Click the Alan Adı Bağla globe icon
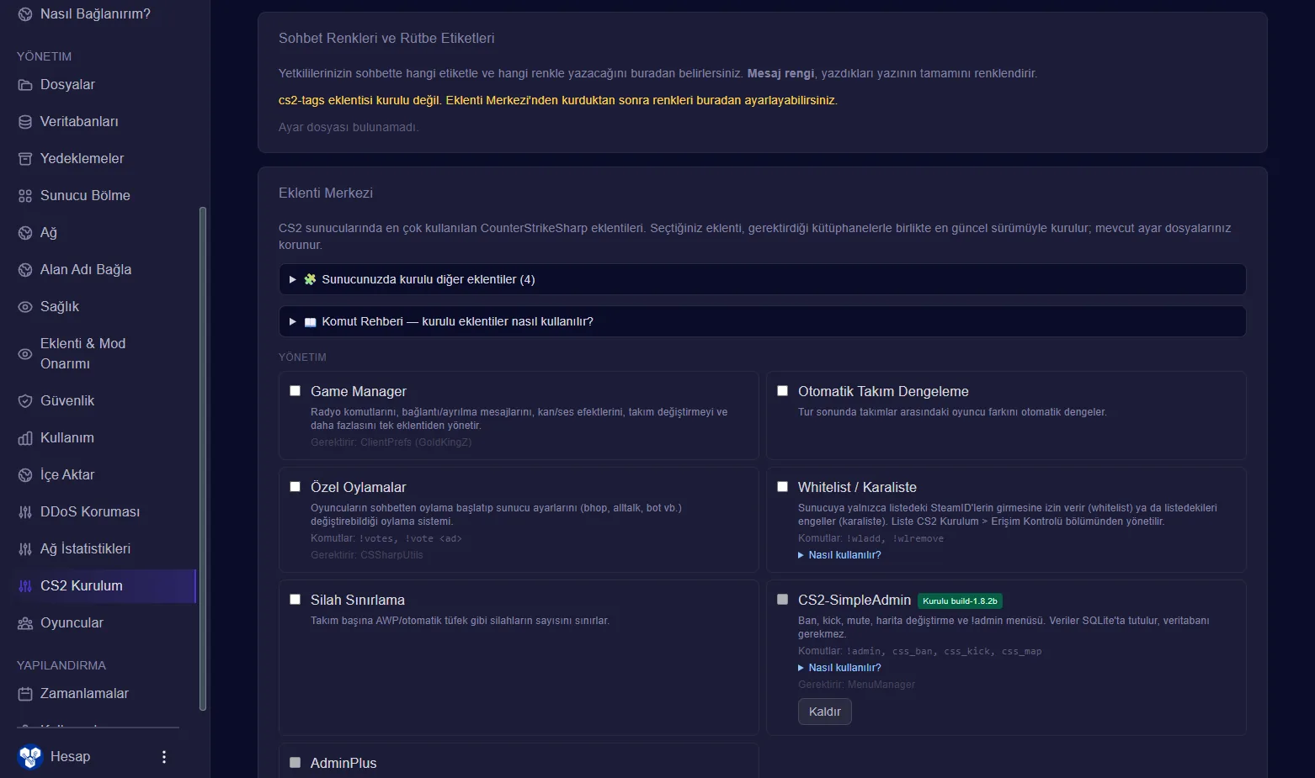 (25, 270)
